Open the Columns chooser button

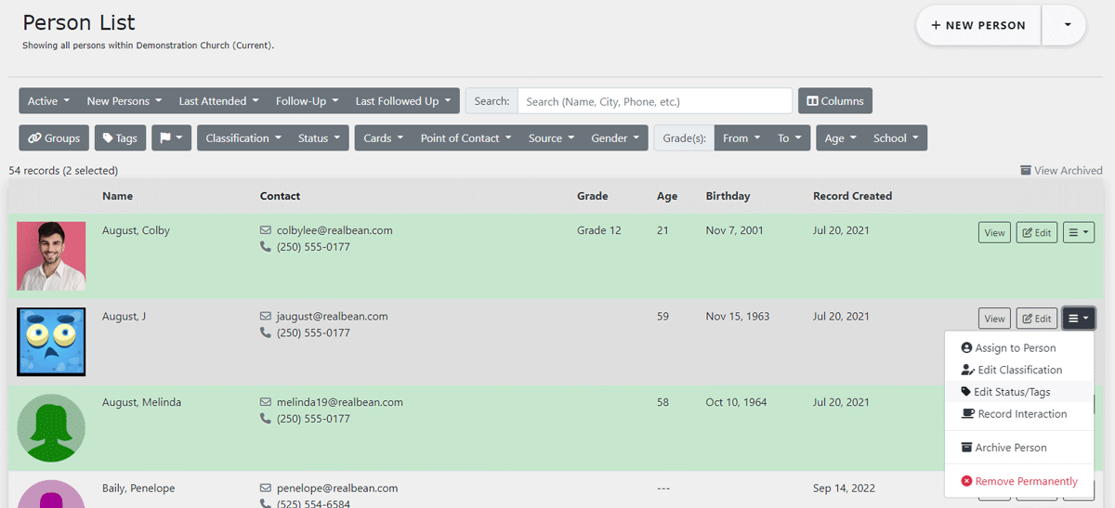[835, 101]
